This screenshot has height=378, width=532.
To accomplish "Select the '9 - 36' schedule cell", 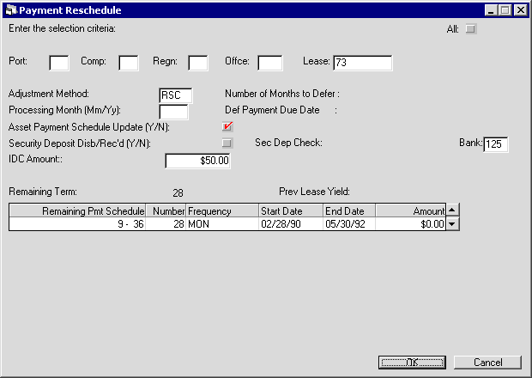I will [77, 224].
